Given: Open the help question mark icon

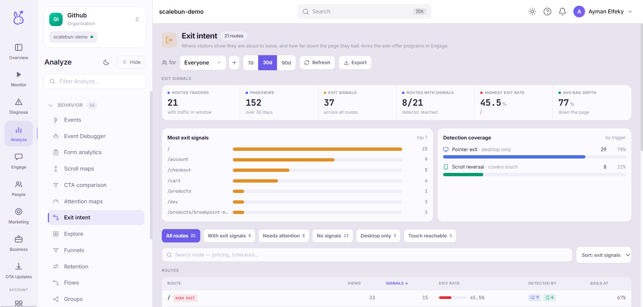Looking at the screenshot, I should 547,12.
